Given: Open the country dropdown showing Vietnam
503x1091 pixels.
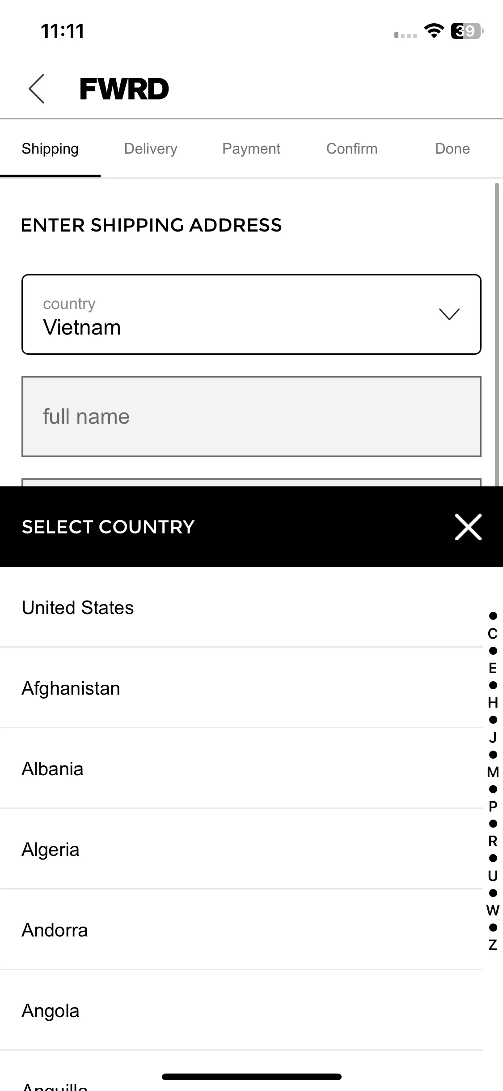Looking at the screenshot, I should [x=251, y=314].
